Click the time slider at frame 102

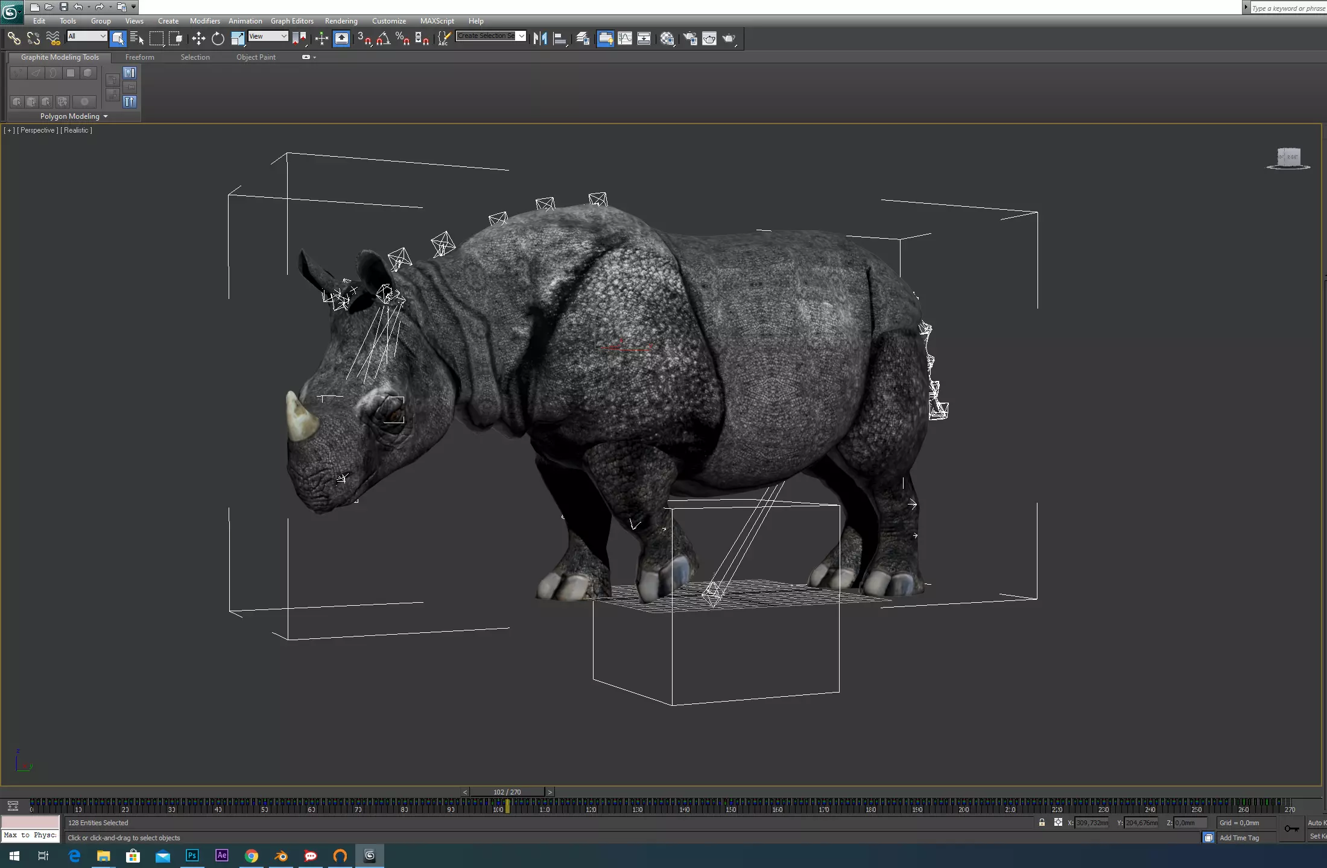click(x=507, y=792)
